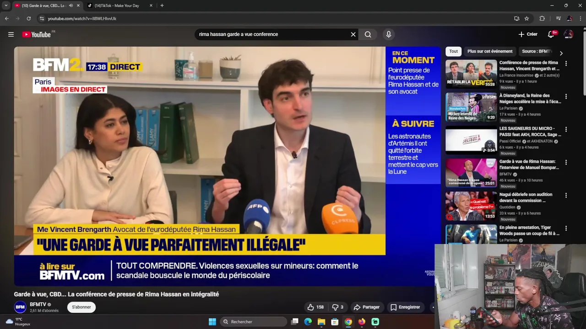The image size is (586, 329).
Task: Open the YouTube account avatar menu
Action: (569, 34)
